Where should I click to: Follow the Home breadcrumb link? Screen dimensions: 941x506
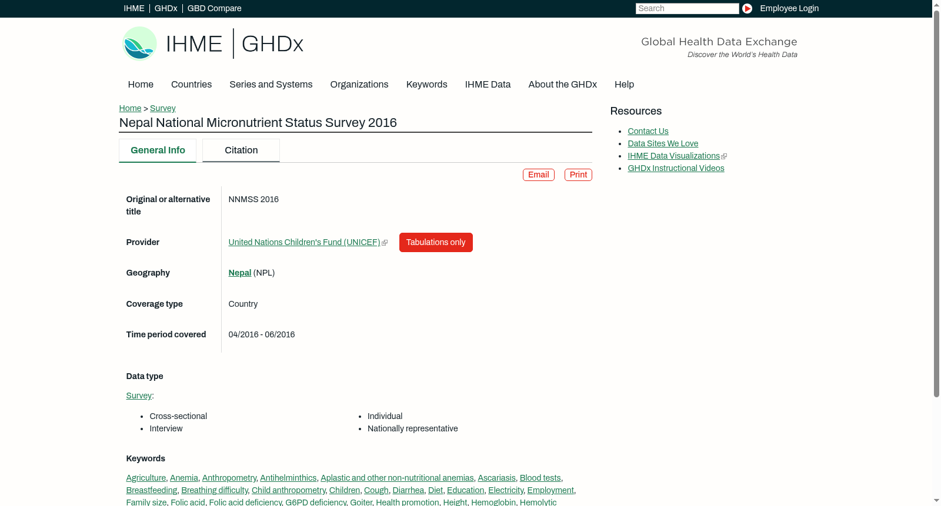coord(130,108)
